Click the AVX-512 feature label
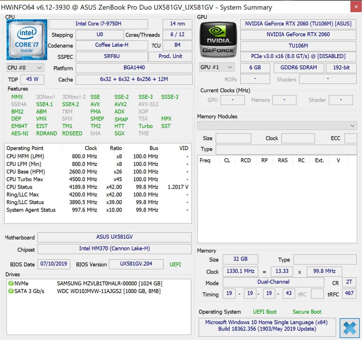The image size is (362, 340). [x=148, y=104]
